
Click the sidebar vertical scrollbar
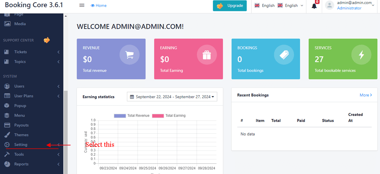[x=66, y=129]
